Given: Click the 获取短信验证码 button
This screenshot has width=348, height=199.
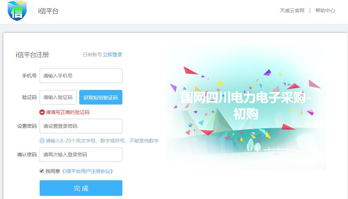Looking at the screenshot, I should click(101, 97).
